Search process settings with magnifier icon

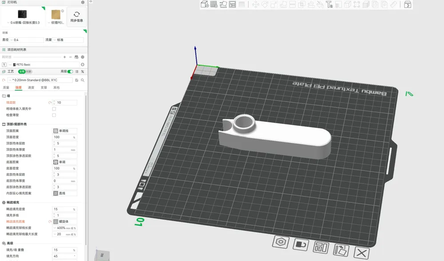click(83, 80)
